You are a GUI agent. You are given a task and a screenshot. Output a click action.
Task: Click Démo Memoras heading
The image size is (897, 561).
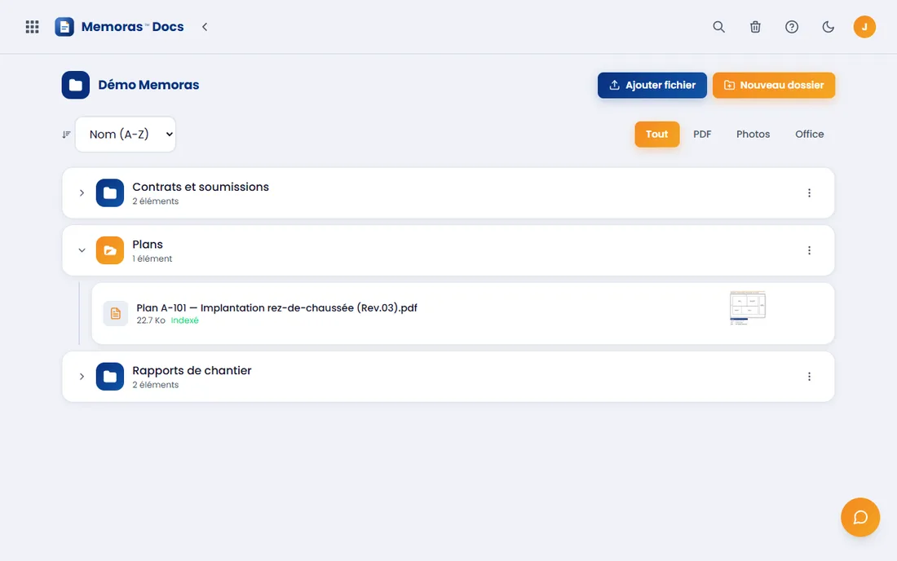point(148,85)
